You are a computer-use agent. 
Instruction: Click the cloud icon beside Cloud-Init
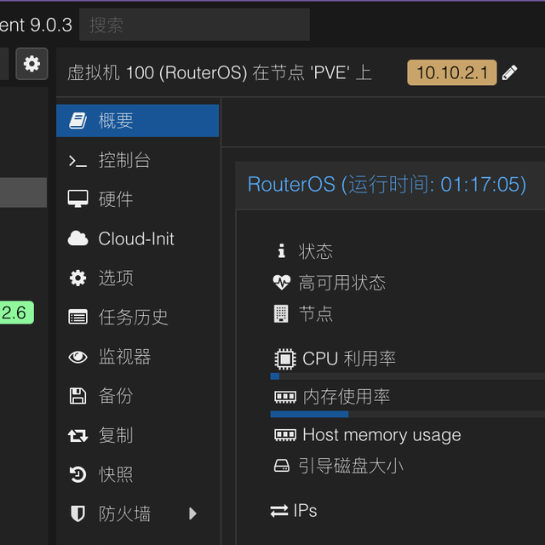[77, 238]
